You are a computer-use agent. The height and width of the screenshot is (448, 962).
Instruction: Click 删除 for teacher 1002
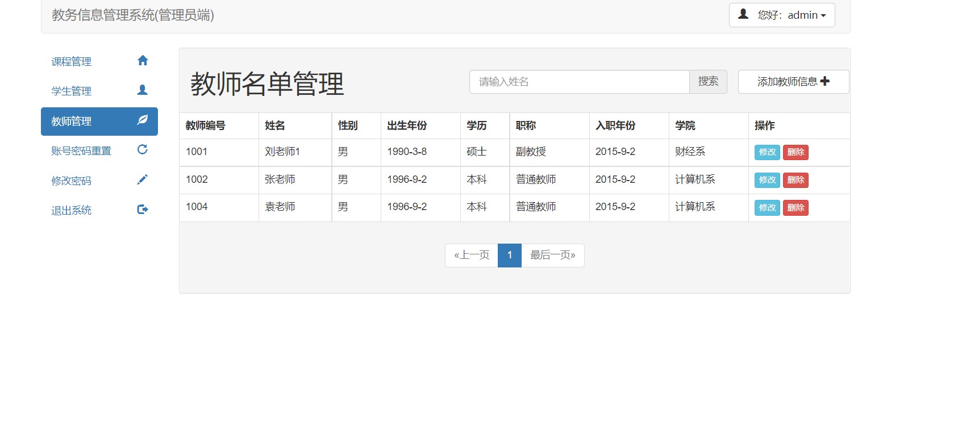point(796,180)
